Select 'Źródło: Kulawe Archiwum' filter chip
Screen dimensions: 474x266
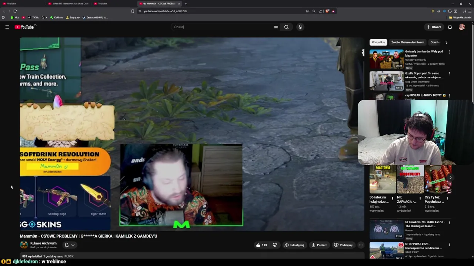[408, 42]
